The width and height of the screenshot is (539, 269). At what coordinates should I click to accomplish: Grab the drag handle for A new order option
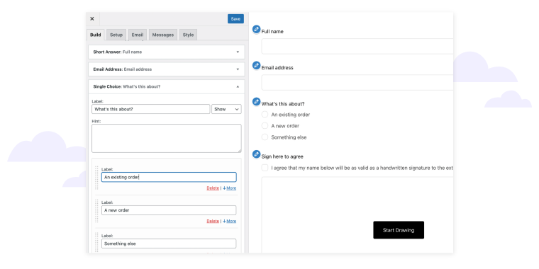96,211
